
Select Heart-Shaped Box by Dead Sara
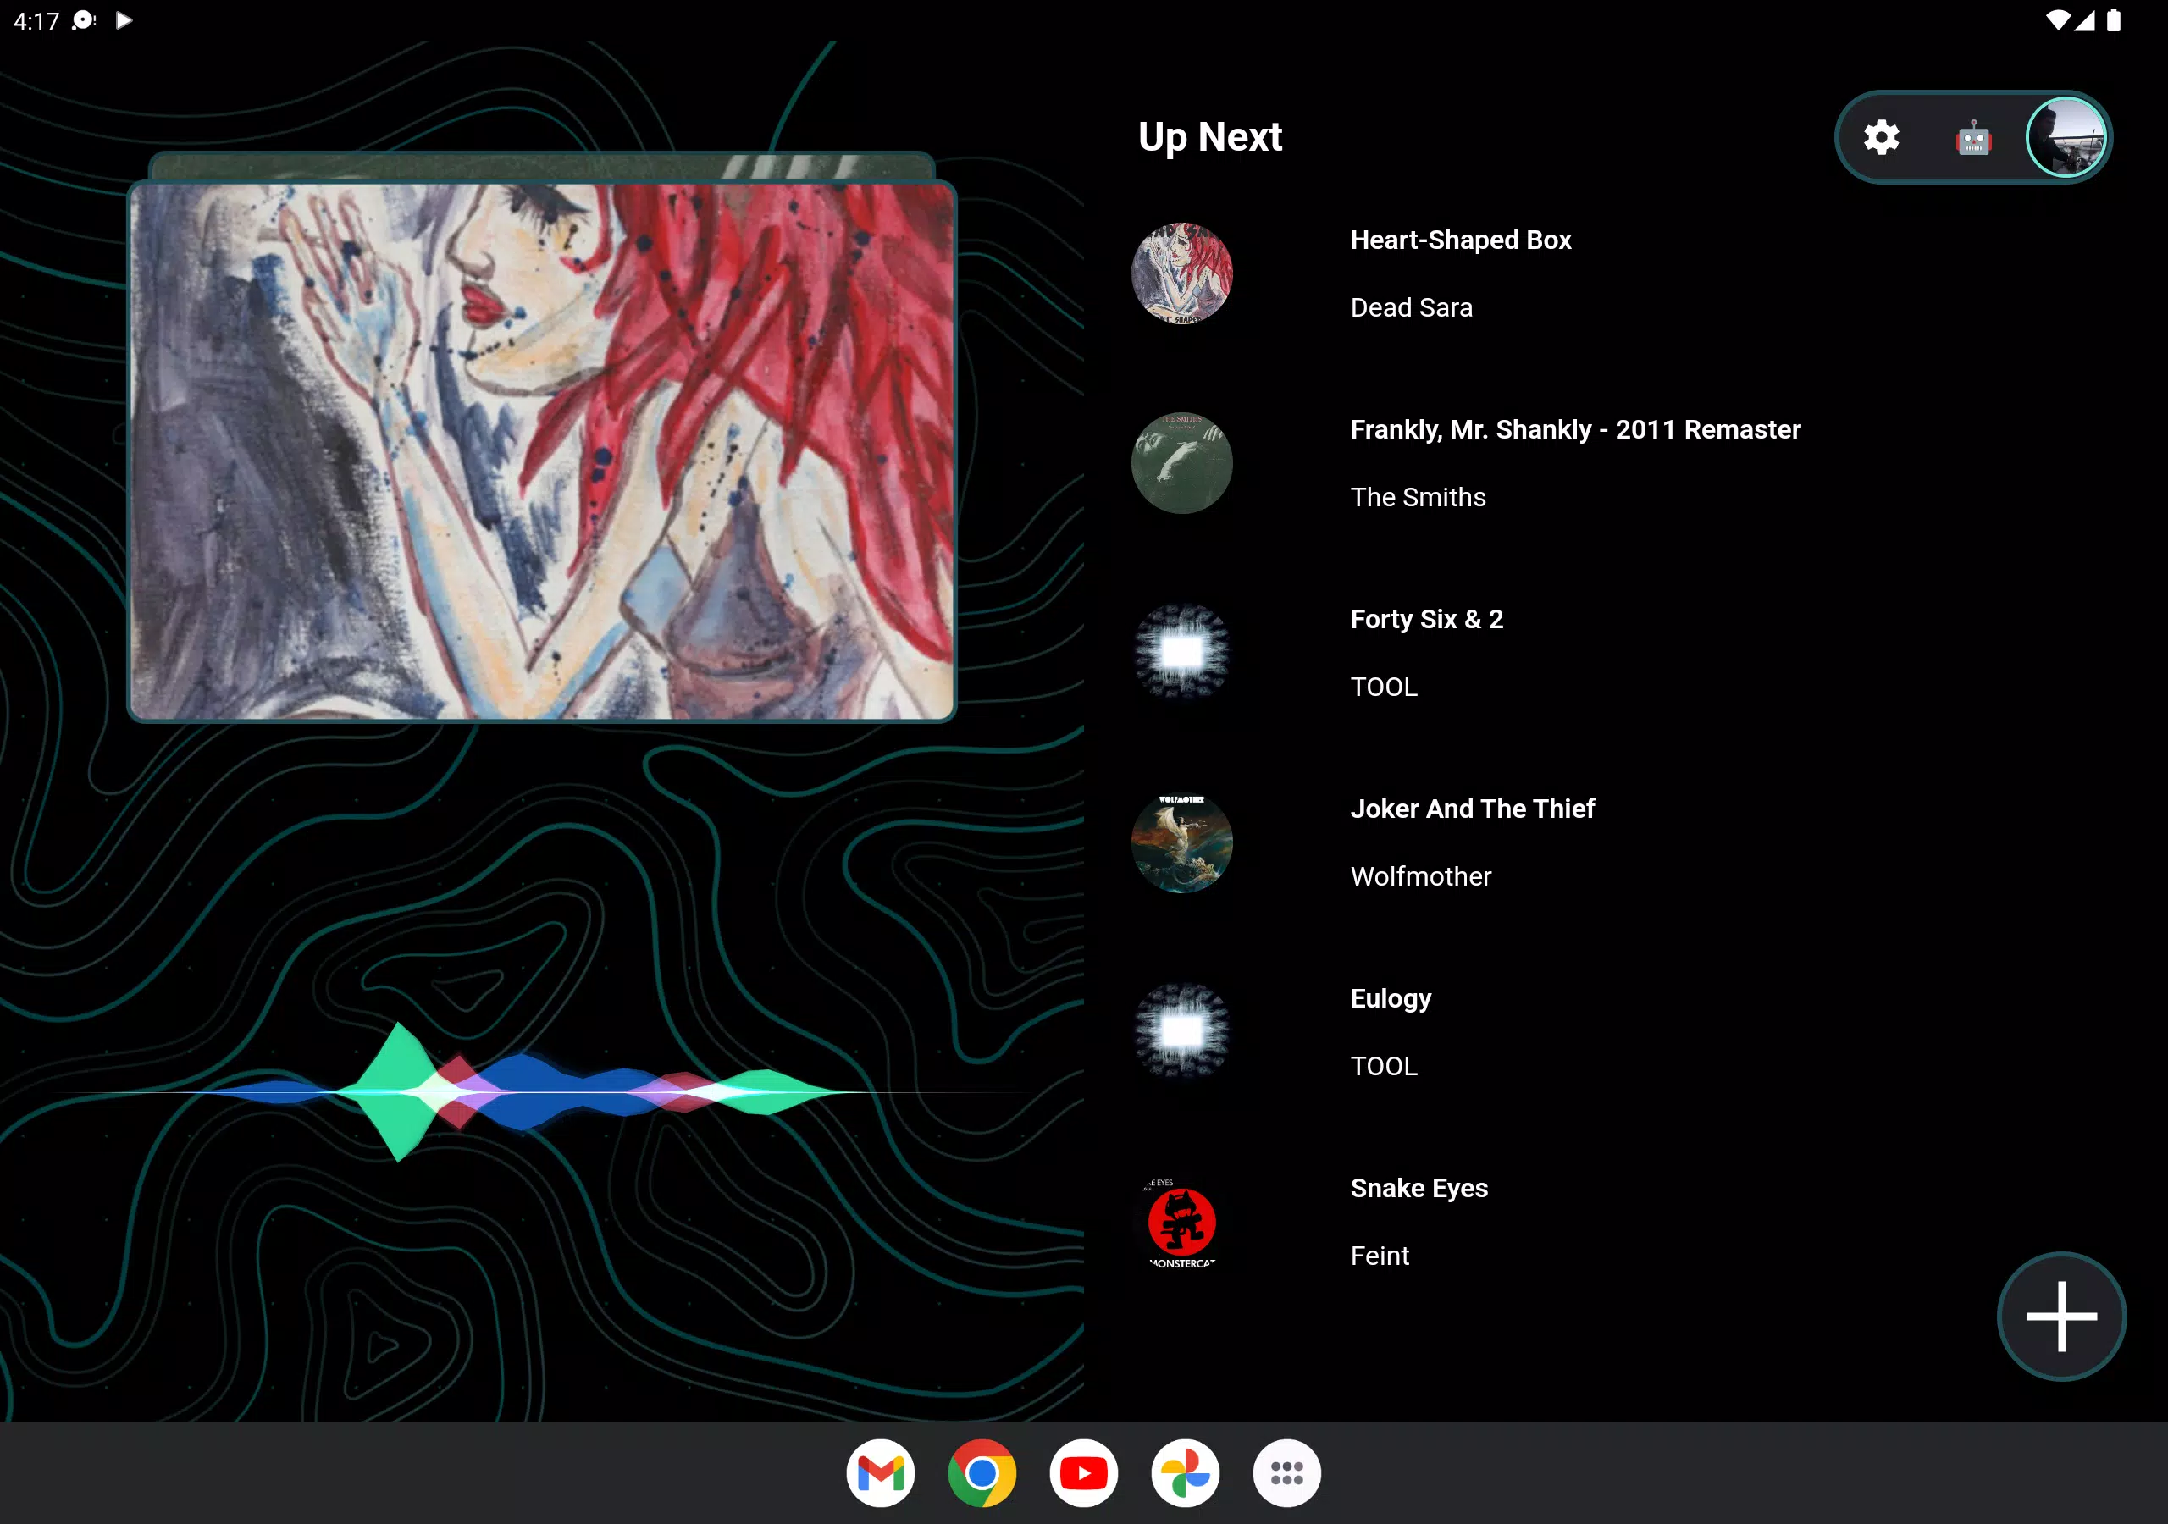coord(1624,273)
